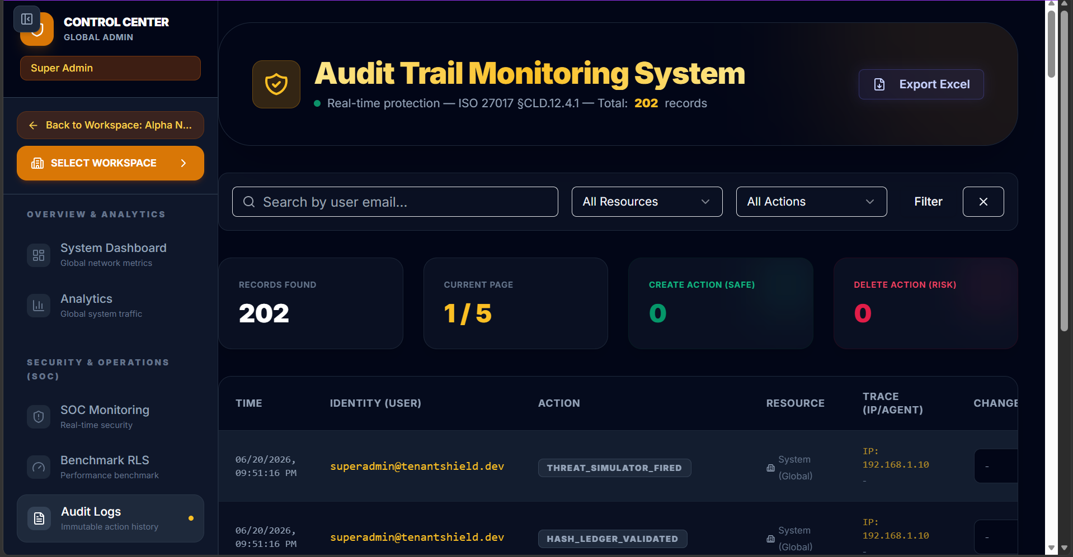The width and height of the screenshot is (1073, 557).
Task: Click the first row timestamp 06/20/2026
Action: (266, 466)
